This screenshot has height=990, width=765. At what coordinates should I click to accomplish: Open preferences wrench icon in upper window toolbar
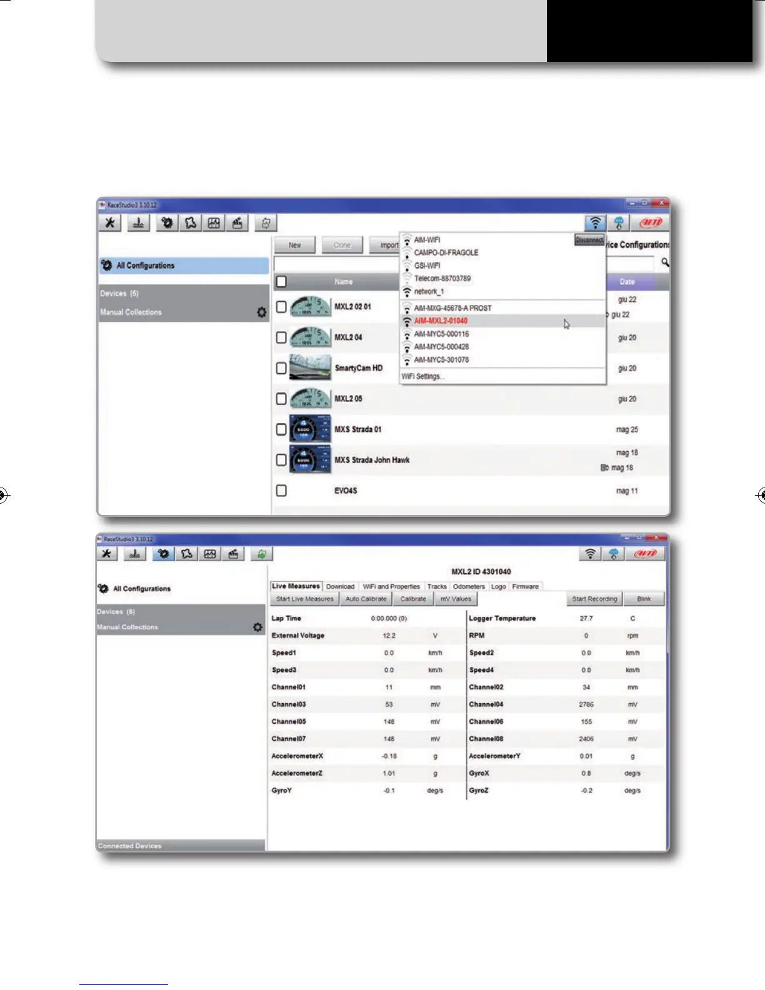pyautogui.click(x=110, y=222)
